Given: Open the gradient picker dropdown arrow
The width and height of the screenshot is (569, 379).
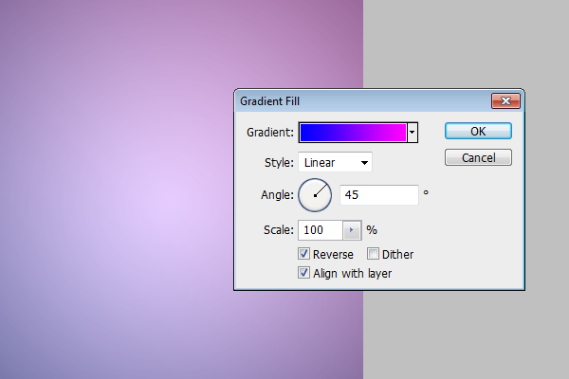Looking at the screenshot, I should coord(413,132).
